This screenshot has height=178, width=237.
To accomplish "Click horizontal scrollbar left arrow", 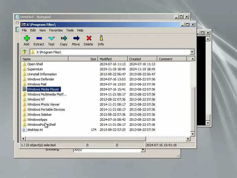I will 23,139.
